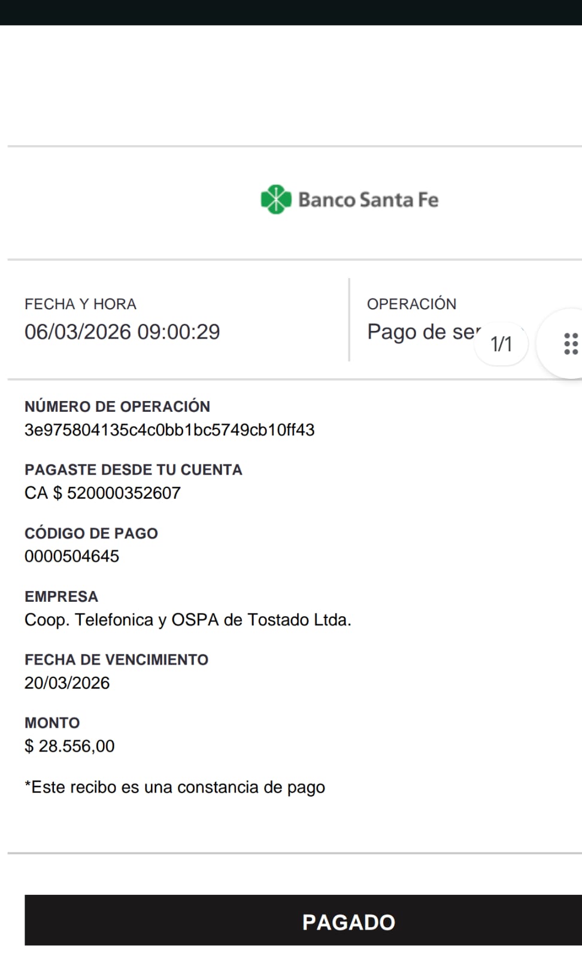
Task: Click the NÚMERO DE OPERACIÓN label
Action: (x=117, y=406)
